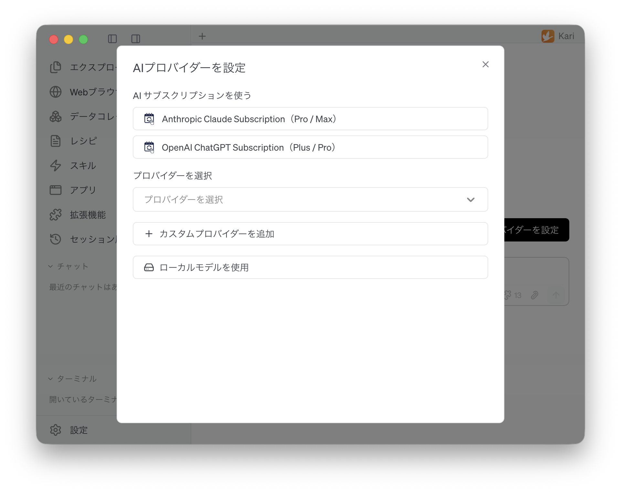
Task: Select ローカルモデルを使用 option
Action: click(310, 267)
